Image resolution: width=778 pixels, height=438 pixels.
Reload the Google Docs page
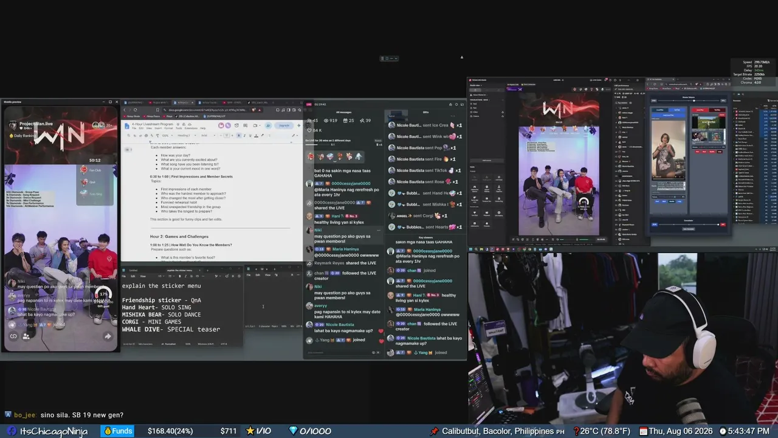[137, 110]
